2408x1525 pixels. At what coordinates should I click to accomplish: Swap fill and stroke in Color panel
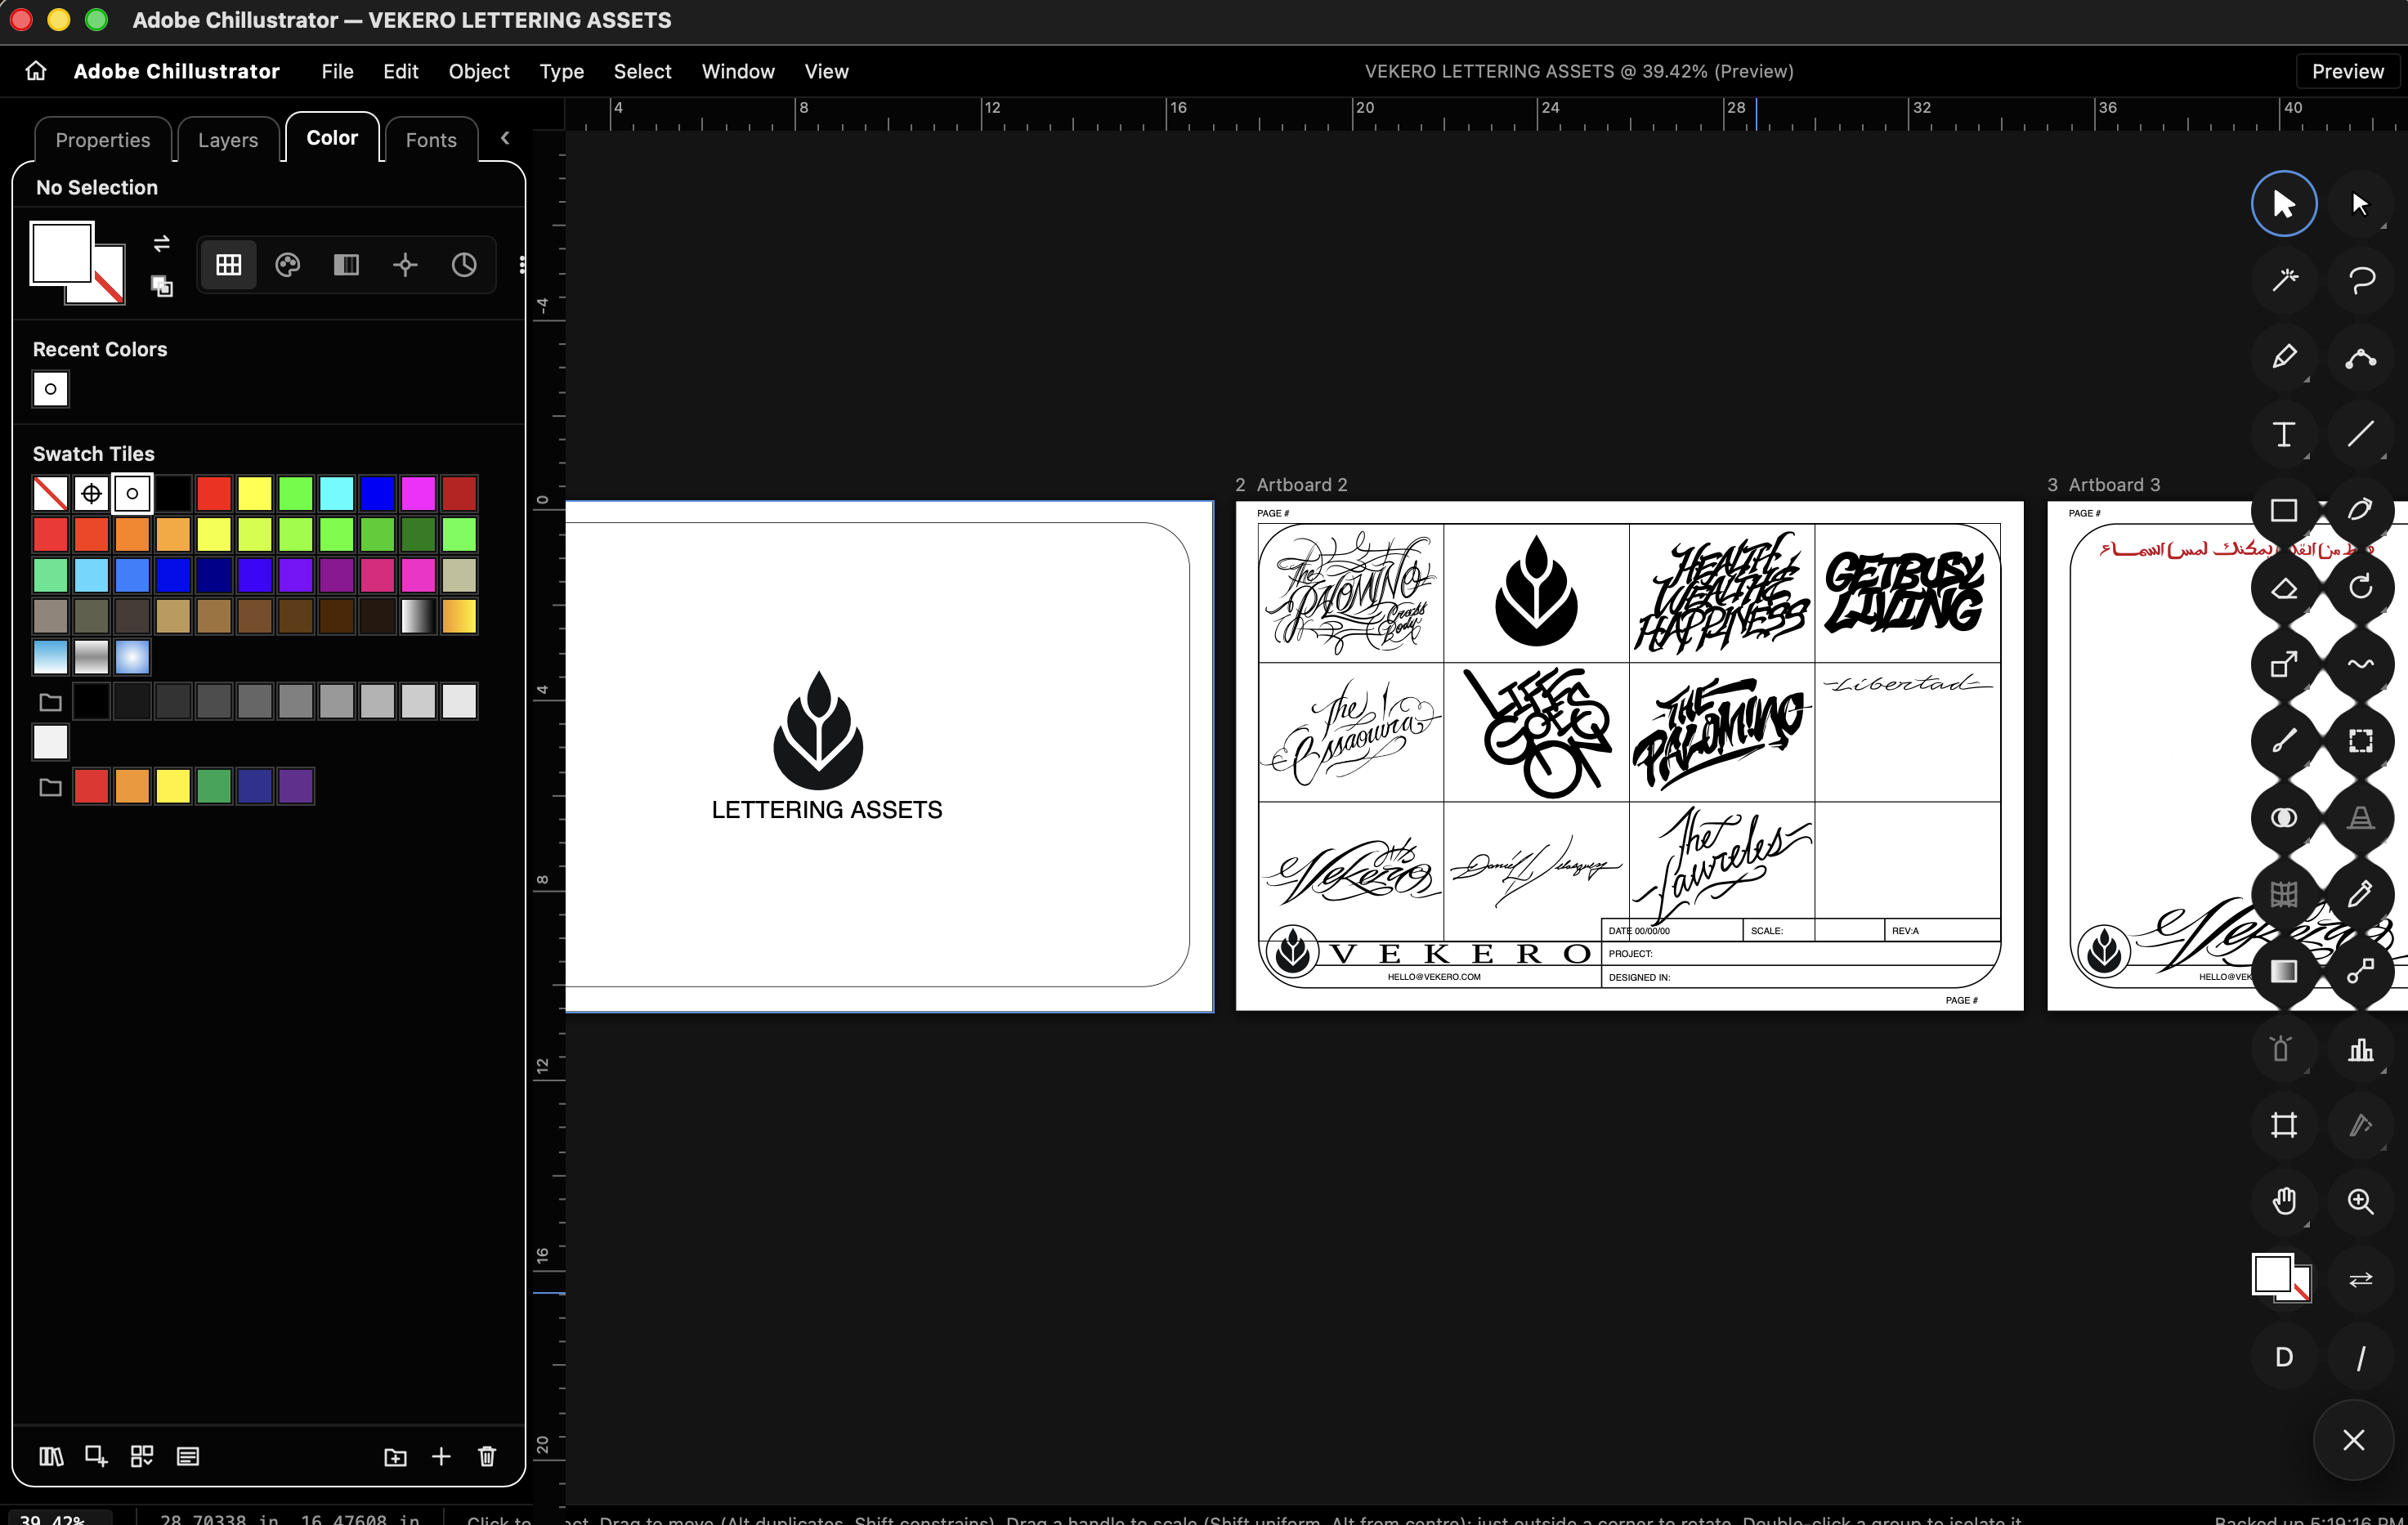click(x=161, y=243)
